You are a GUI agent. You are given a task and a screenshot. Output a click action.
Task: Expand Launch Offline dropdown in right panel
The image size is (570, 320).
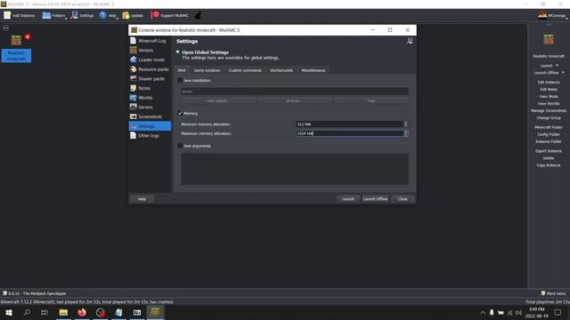point(563,73)
